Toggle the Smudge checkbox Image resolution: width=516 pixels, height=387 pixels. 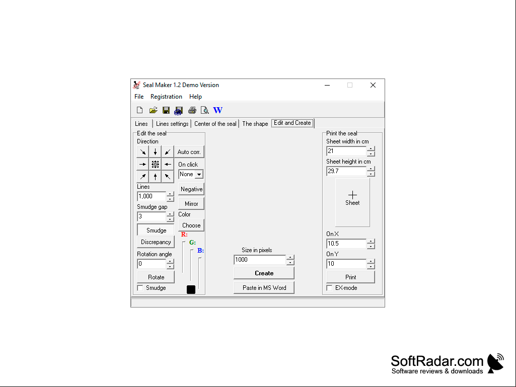coord(140,288)
